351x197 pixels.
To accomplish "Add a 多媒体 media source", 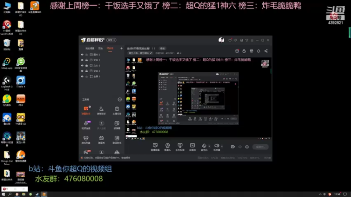I will [x=192, y=147].
